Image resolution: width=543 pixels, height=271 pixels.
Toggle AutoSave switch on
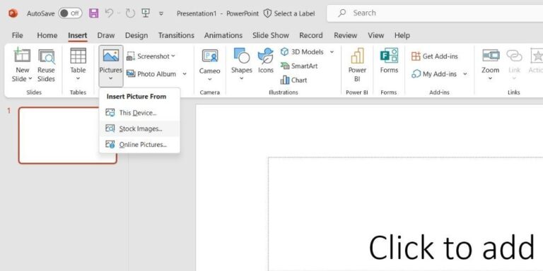[x=70, y=13]
